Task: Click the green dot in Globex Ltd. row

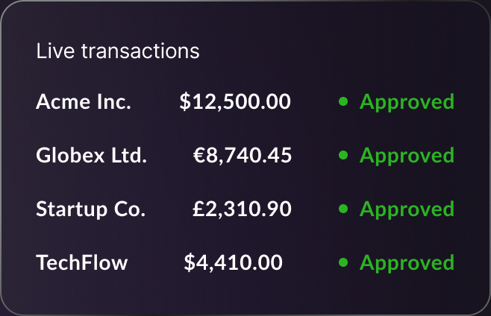Action: (343, 155)
